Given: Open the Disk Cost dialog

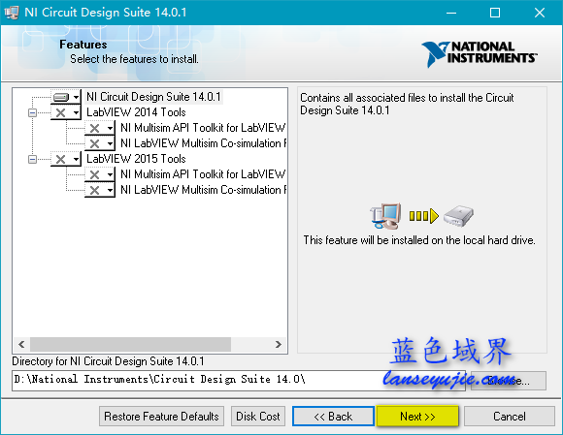Looking at the screenshot, I should (258, 417).
